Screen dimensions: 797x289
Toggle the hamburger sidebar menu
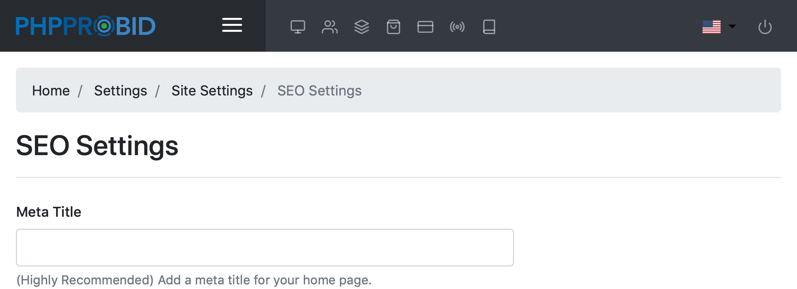coord(232,25)
